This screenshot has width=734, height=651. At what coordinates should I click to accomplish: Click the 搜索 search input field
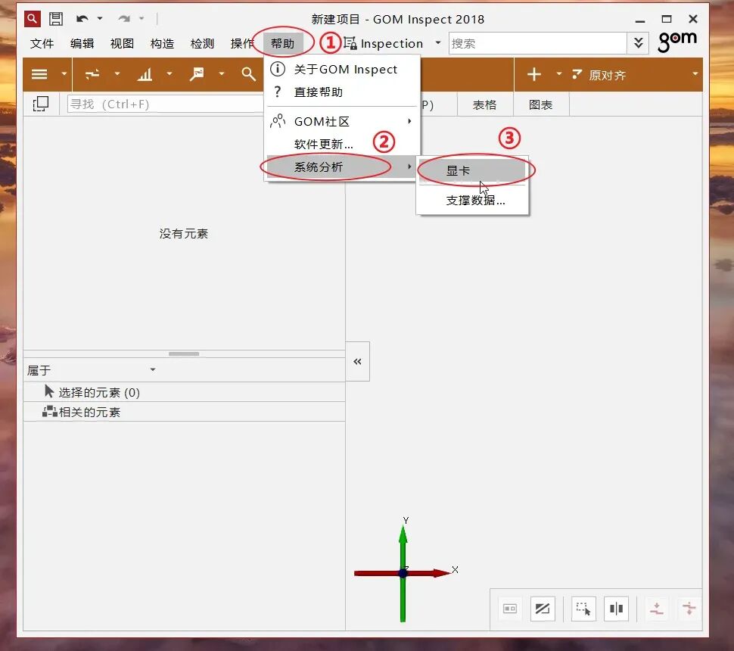click(x=537, y=44)
